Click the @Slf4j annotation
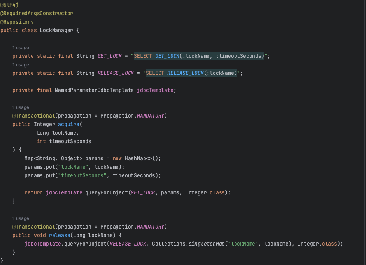 (9, 5)
